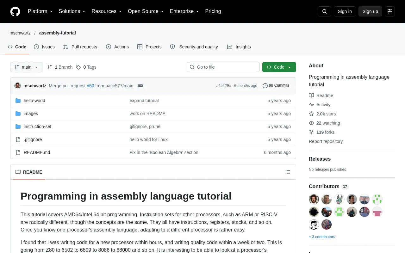Open the appearance settings icon next to Sign up

click(x=390, y=11)
